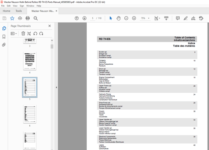Screen dimensions: 209x150
Task: Open the Sign menu
Action: pos(22,6)
